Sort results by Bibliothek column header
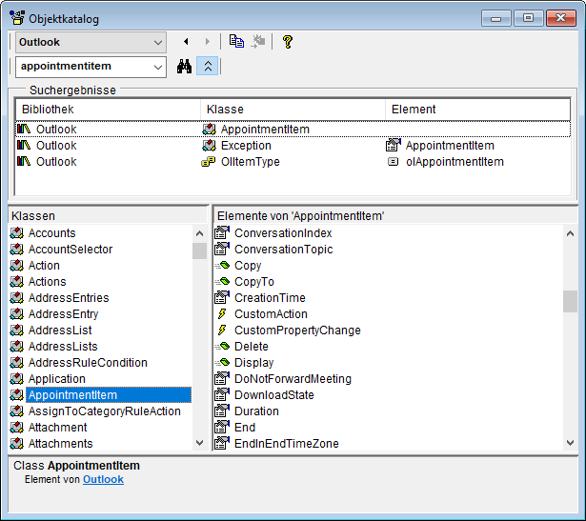 (x=108, y=110)
